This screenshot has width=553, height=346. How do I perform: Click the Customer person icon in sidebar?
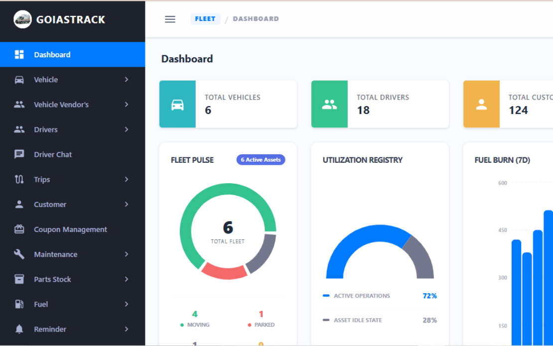pos(19,204)
